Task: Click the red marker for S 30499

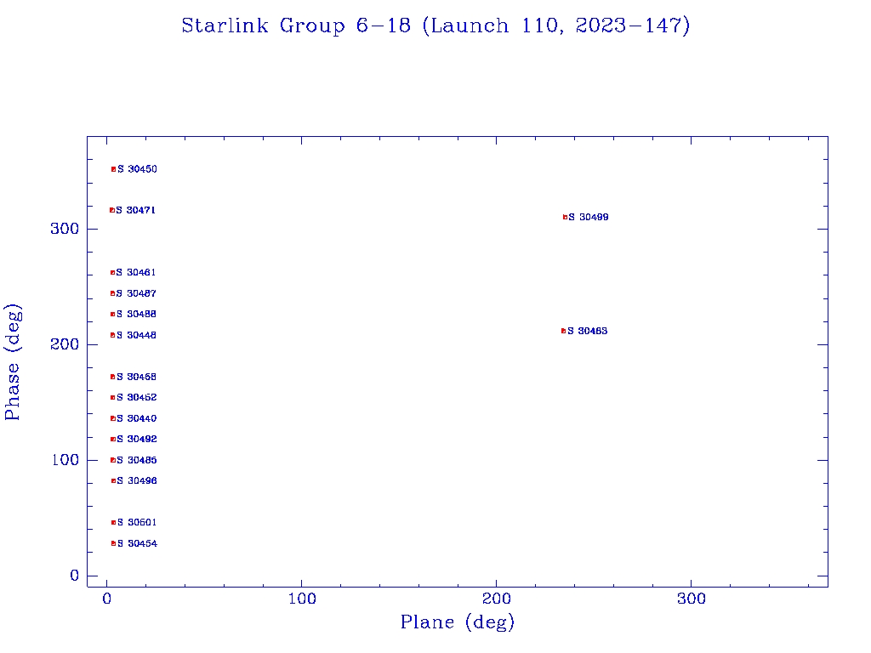Action: 565,217
